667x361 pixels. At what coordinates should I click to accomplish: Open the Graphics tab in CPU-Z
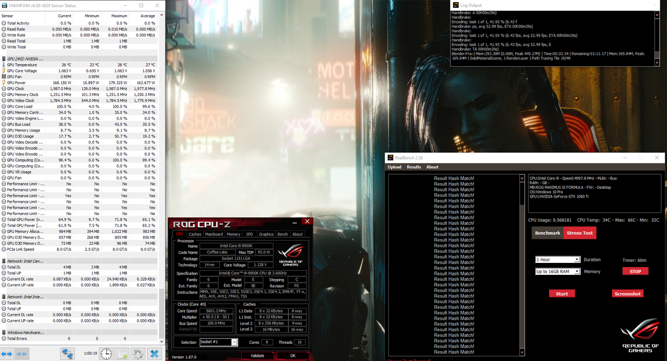point(266,234)
